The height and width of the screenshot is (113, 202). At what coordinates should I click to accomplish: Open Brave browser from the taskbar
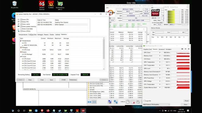[42, 110]
